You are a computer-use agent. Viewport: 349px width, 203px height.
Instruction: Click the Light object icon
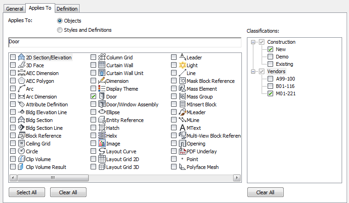click(182, 65)
